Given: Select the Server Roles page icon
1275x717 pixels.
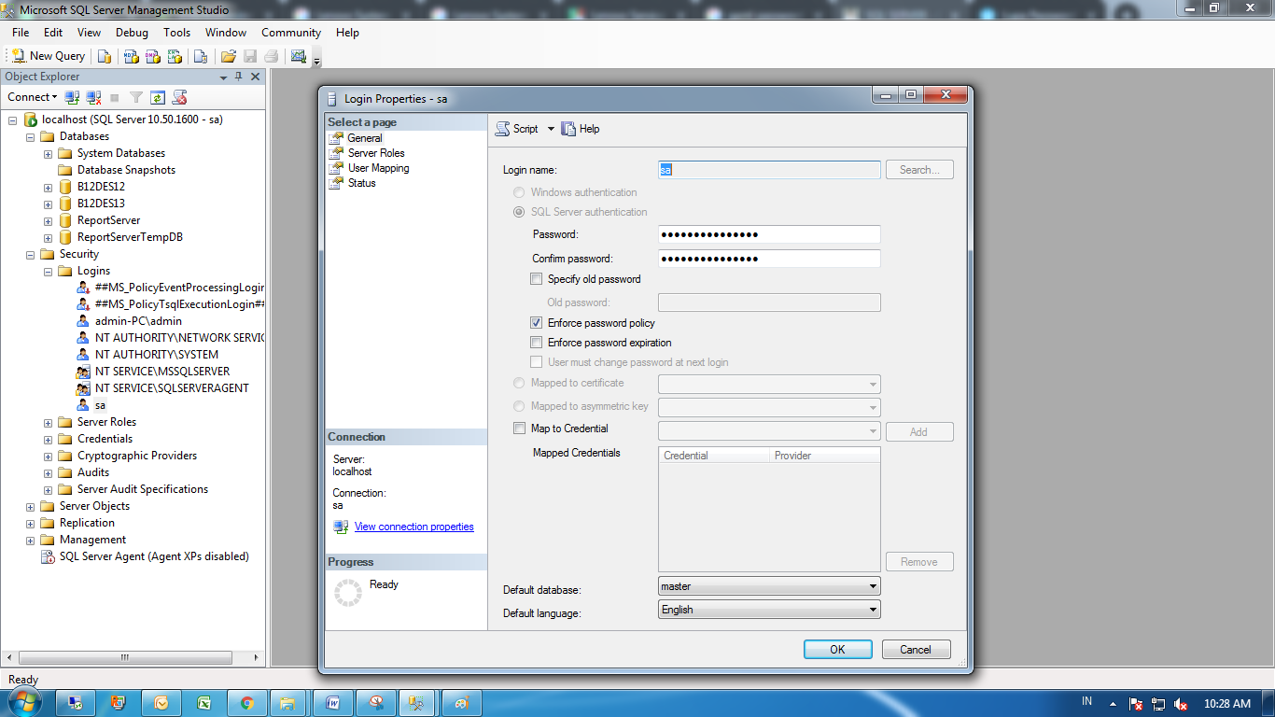Looking at the screenshot, I should (x=337, y=153).
